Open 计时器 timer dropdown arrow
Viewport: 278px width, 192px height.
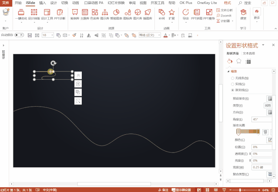232,21
